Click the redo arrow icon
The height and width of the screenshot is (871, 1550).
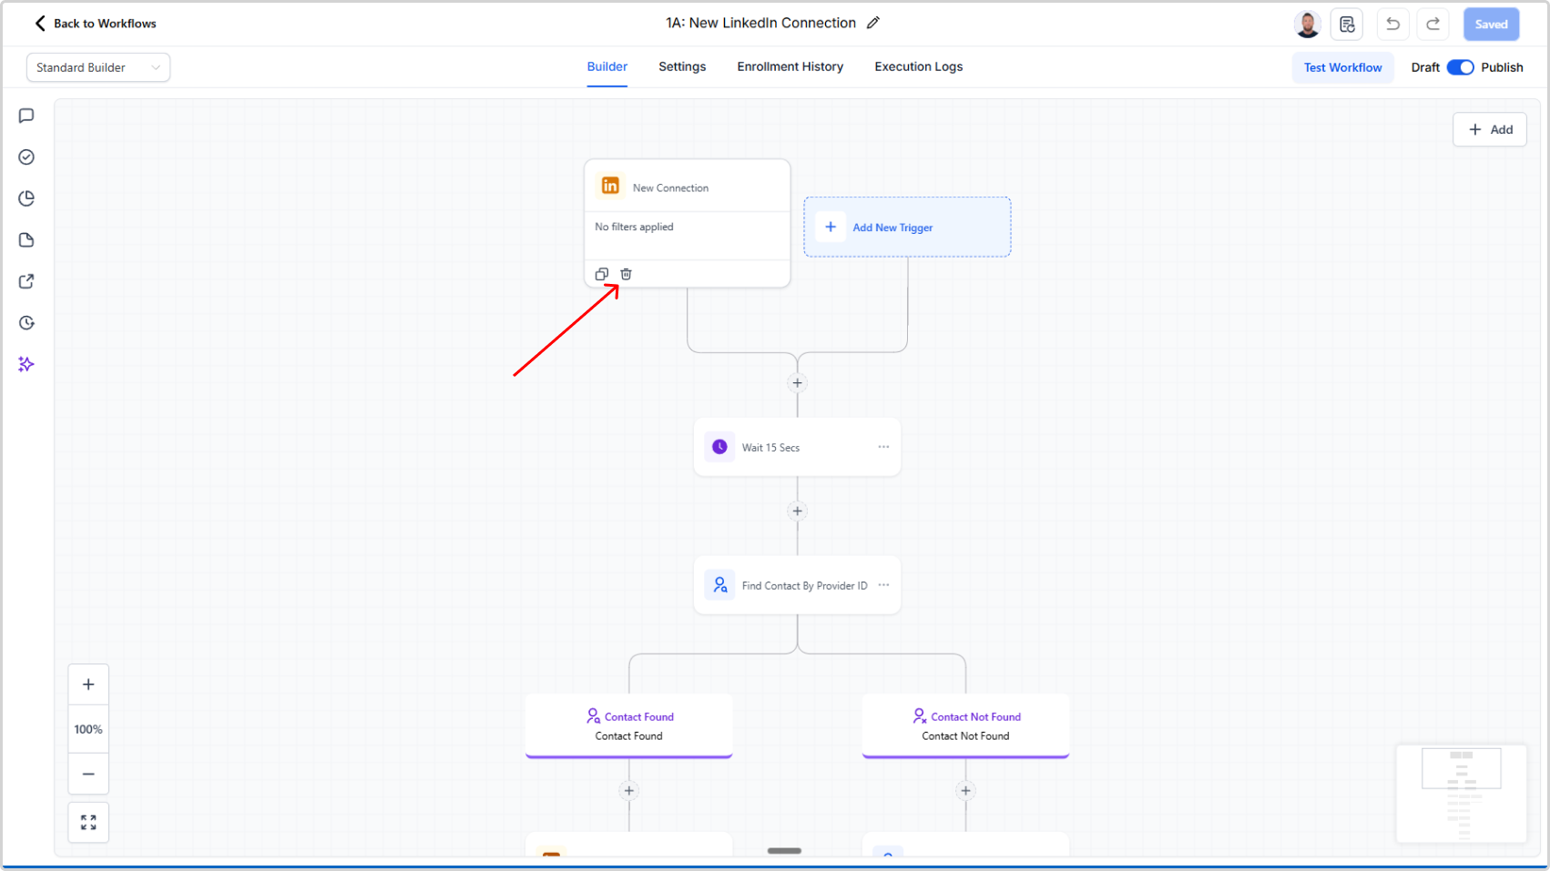tap(1433, 25)
